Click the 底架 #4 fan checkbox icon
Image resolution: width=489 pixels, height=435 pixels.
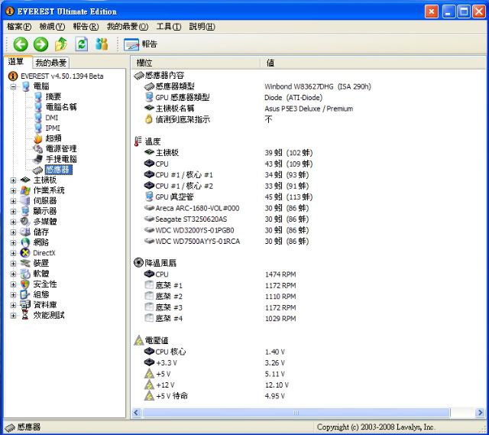click(149, 318)
